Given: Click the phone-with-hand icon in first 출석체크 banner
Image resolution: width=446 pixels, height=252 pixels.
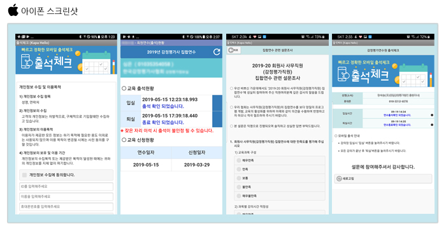Looking at the screenshot, I should click(x=27, y=61).
